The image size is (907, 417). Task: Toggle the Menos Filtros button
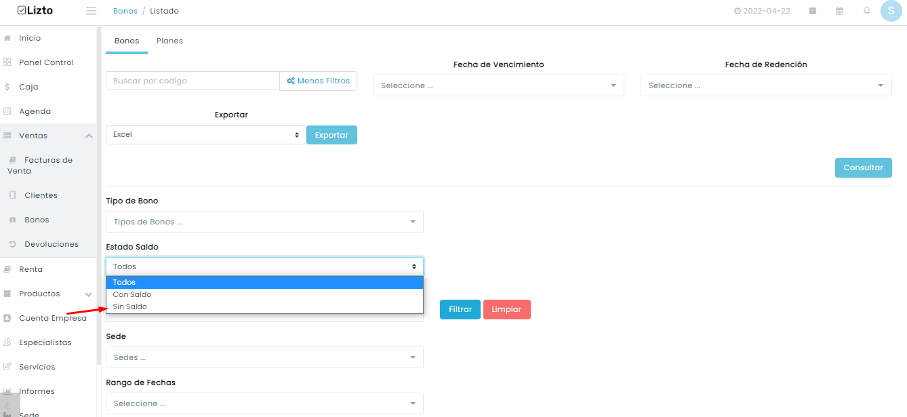[x=319, y=81]
